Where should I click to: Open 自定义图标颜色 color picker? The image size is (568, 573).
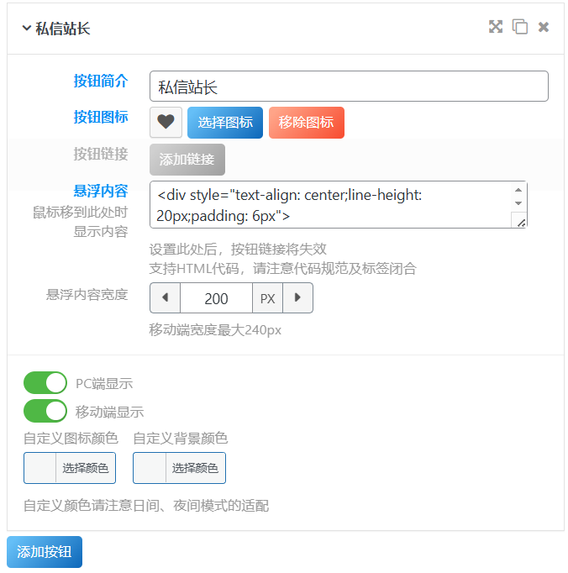(x=70, y=468)
